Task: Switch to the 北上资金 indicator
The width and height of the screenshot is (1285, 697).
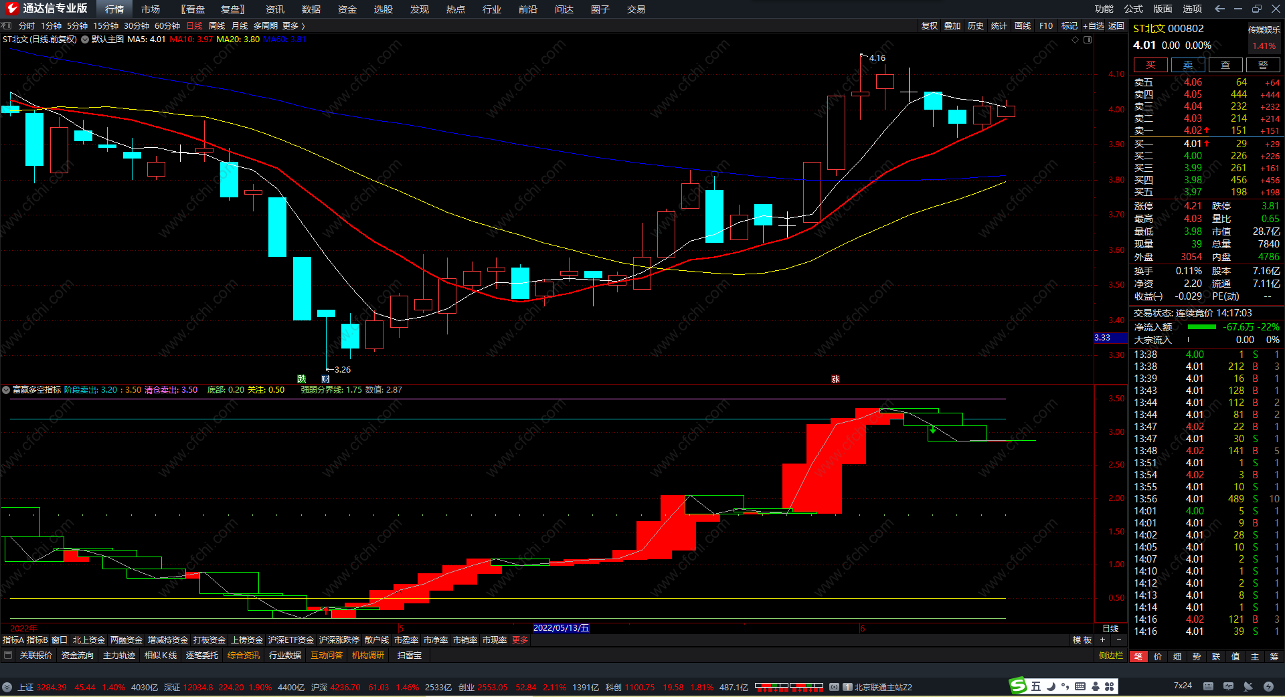Action: (x=89, y=640)
